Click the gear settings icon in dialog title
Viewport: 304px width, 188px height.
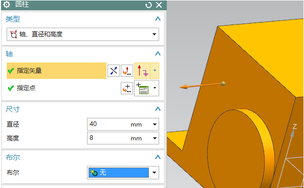(x=7, y=5)
